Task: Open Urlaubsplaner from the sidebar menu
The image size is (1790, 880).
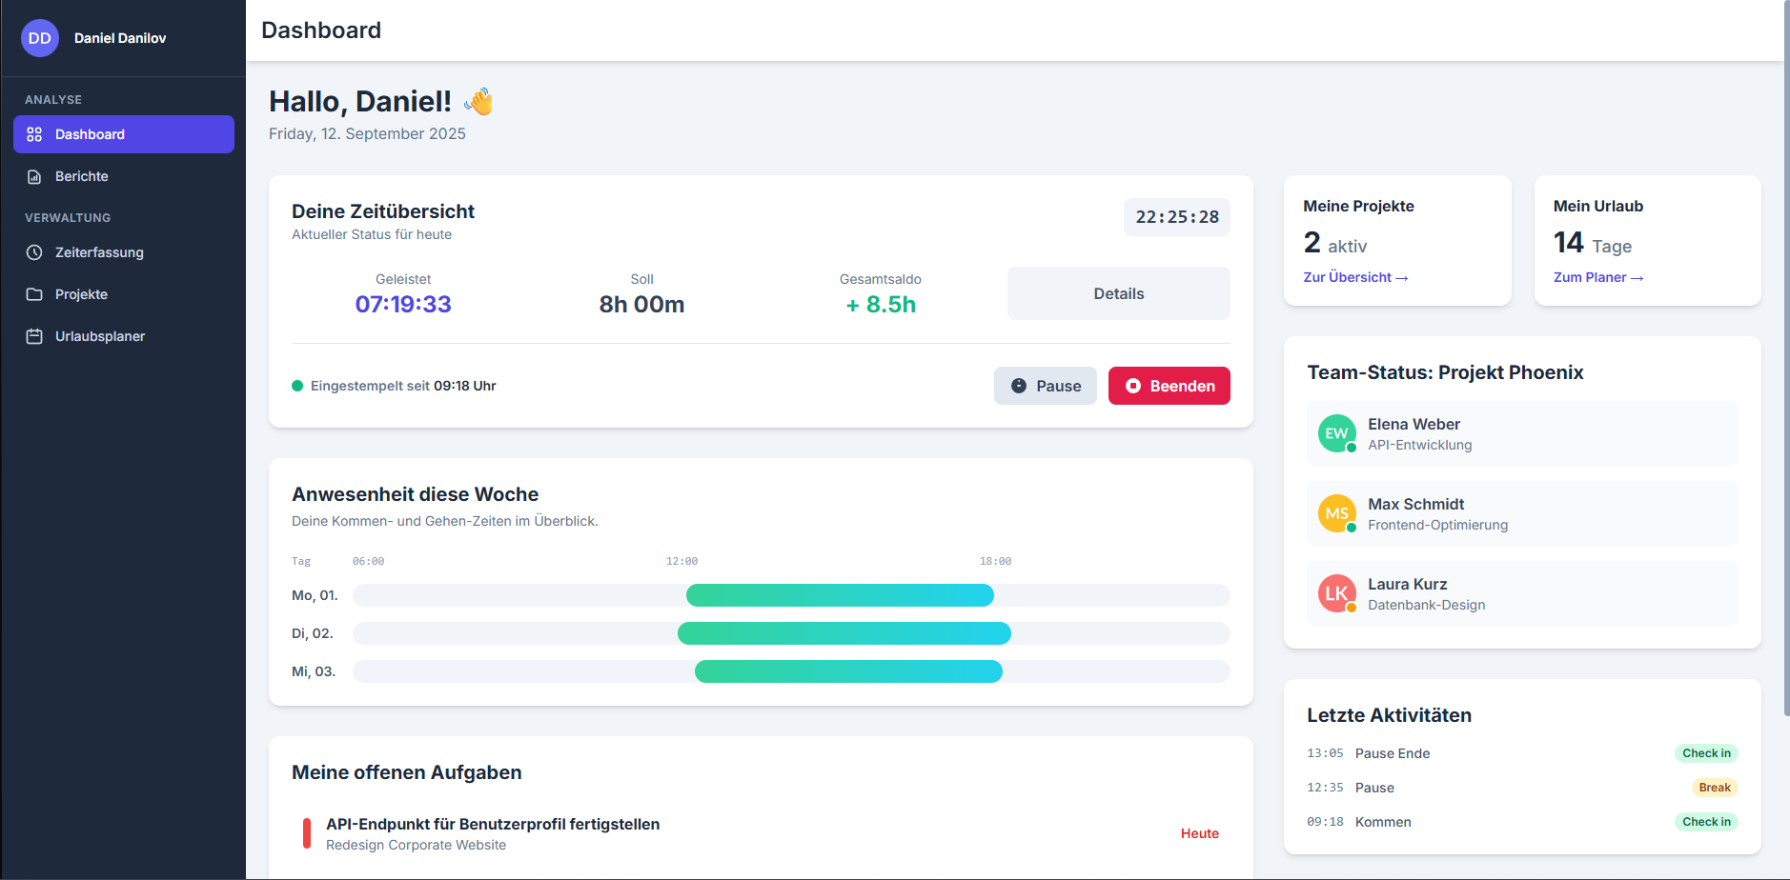Action: [x=100, y=336]
